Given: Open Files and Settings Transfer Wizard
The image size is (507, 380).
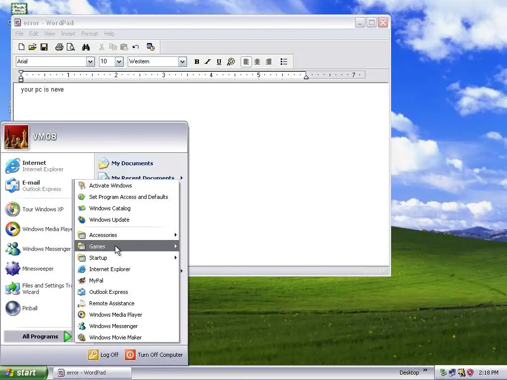Looking at the screenshot, I should 38,288.
